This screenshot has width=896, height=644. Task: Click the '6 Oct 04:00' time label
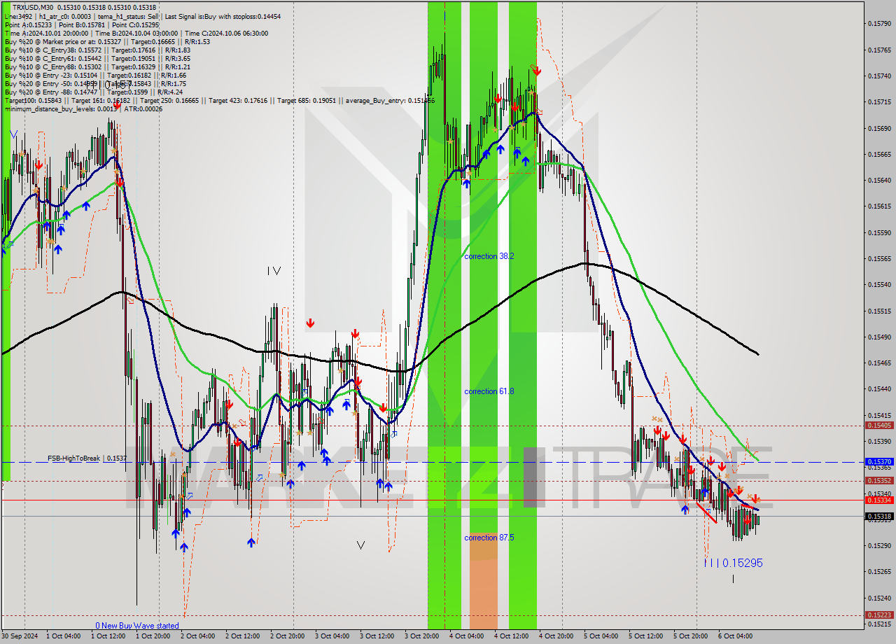coord(735,636)
